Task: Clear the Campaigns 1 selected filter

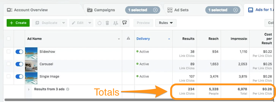Action: [155, 10]
